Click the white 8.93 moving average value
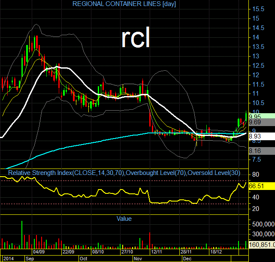This screenshot has width=275, height=262. pos(262,136)
